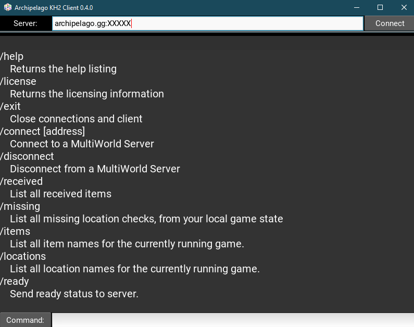Image resolution: width=414 pixels, height=327 pixels.
Task: Focus the command entry text box
Action: coord(232,320)
